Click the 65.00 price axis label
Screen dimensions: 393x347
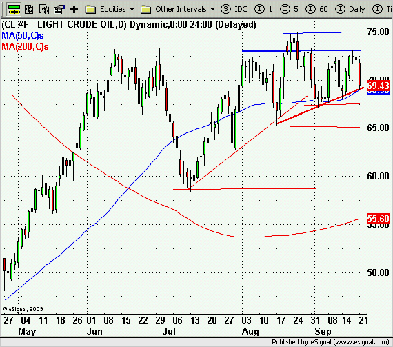(x=379, y=128)
